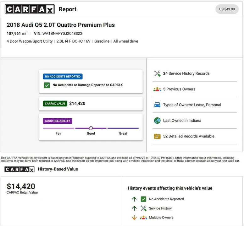Click the green up arrow for Service History
The image size is (244, 226).
(x=134, y=208)
